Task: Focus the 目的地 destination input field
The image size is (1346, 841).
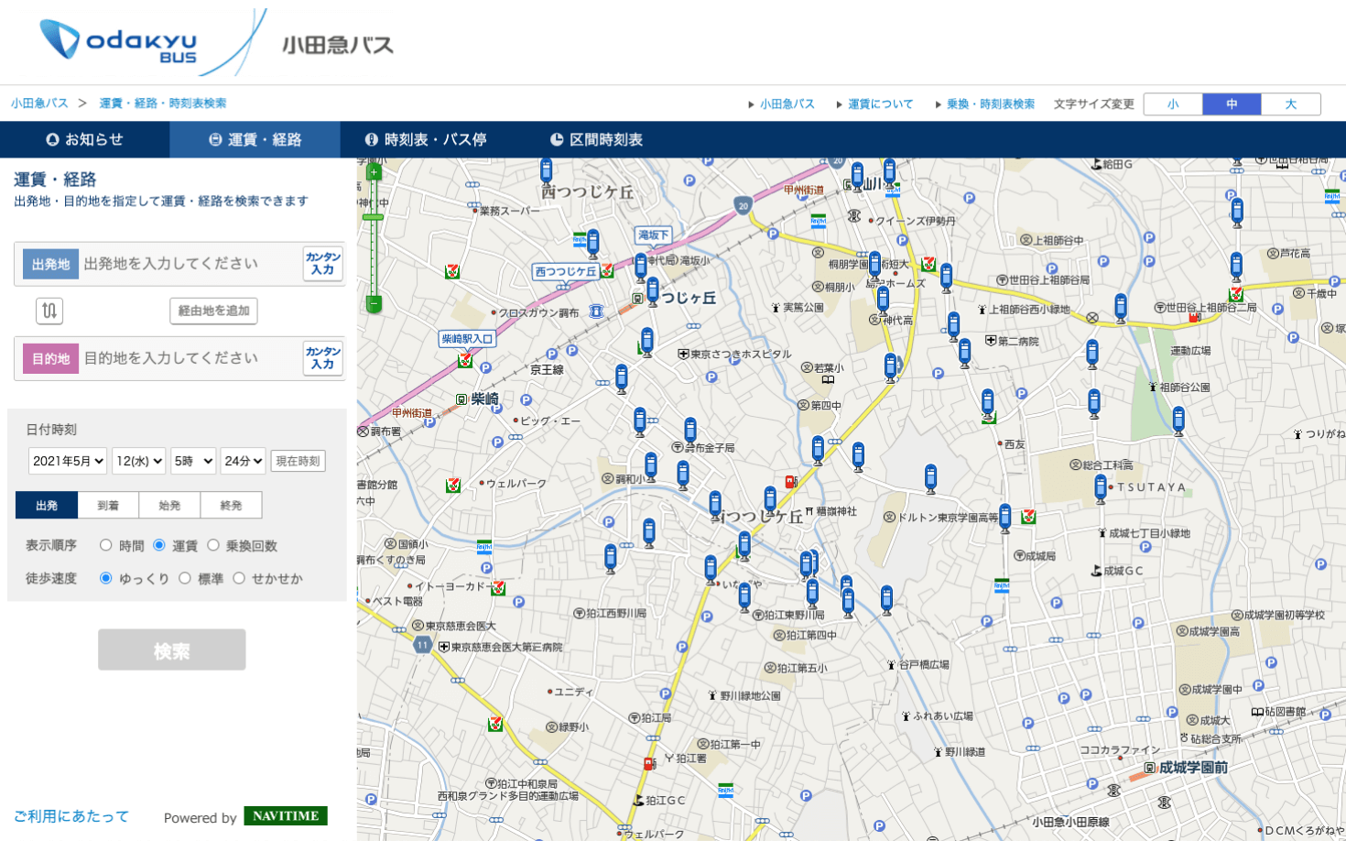Action: tap(190, 358)
